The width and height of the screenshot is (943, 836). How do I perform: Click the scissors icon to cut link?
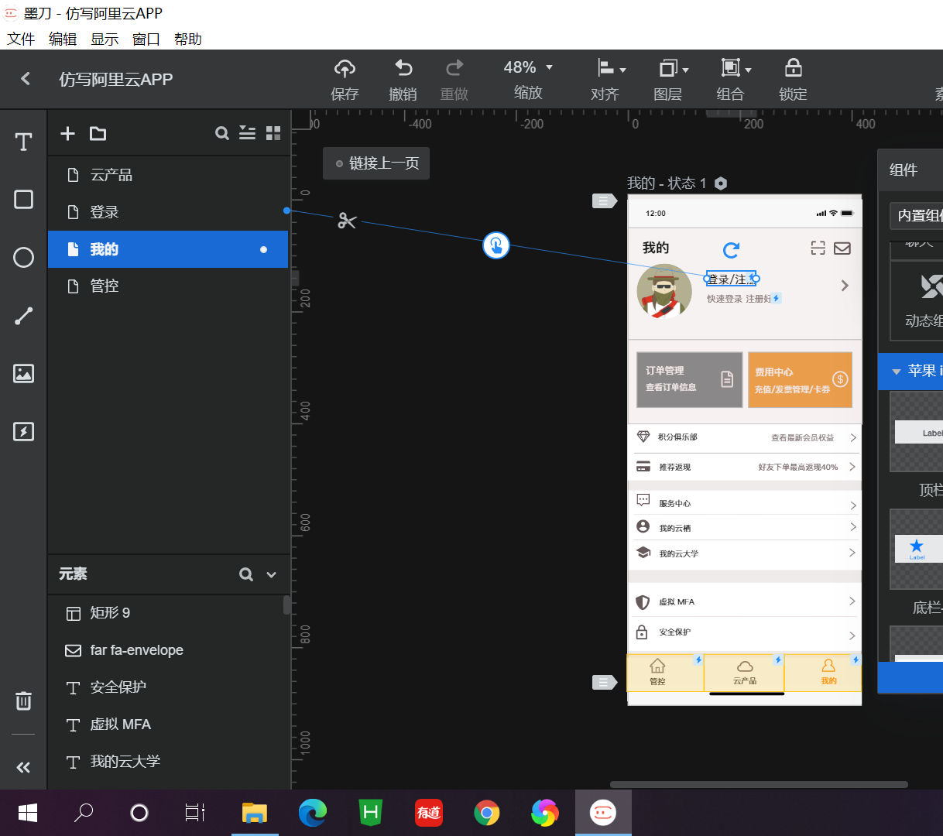click(x=347, y=221)
